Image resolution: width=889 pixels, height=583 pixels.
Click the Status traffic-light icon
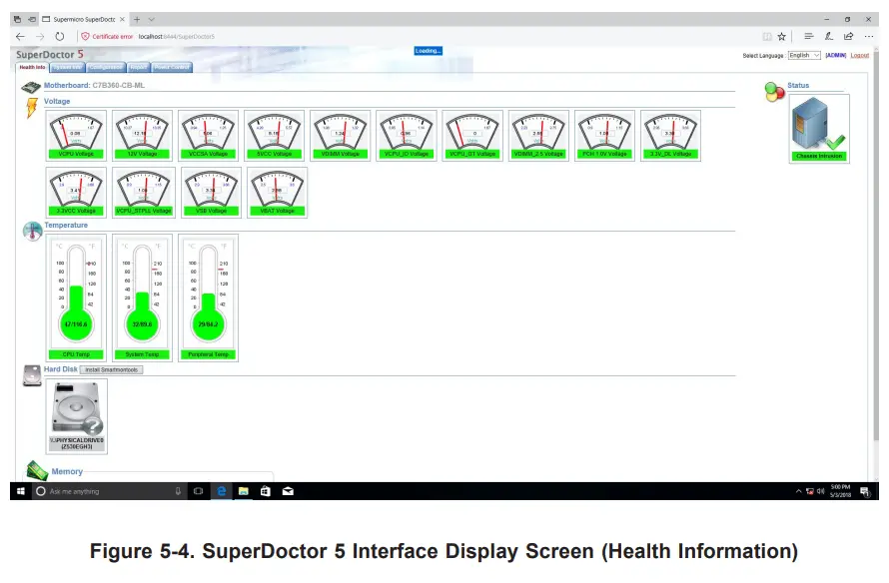point(774,92)
